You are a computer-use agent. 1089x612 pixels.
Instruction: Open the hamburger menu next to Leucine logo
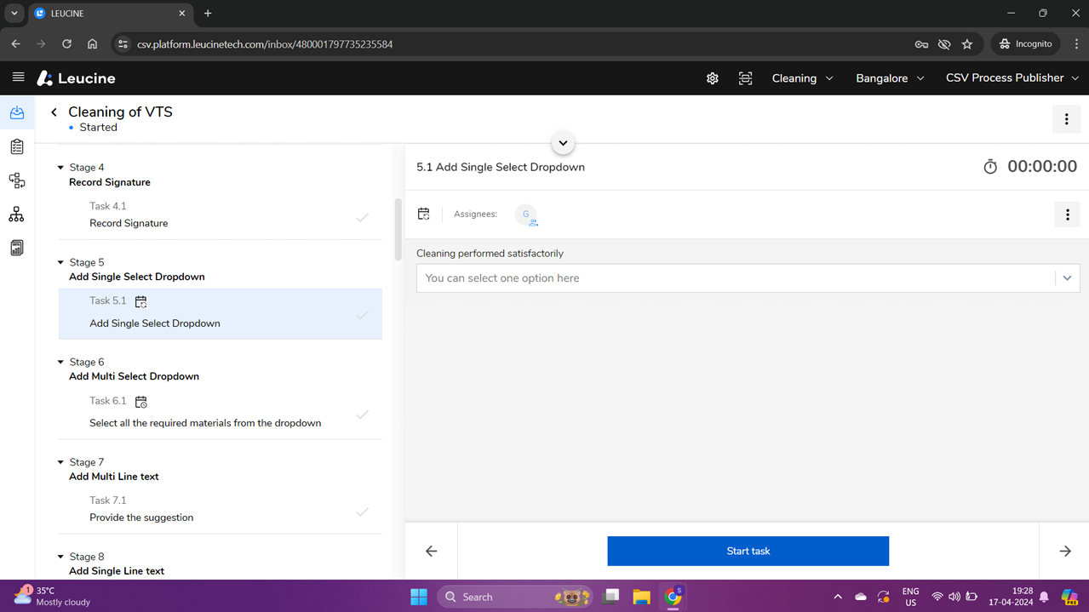[x=18, y=77]
